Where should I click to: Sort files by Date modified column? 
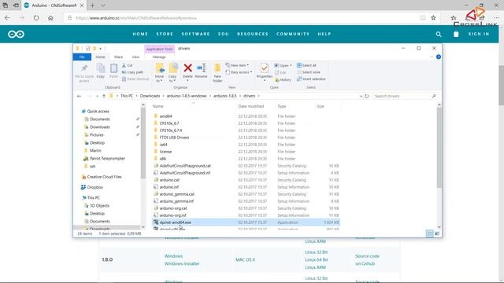coord(251,106)
